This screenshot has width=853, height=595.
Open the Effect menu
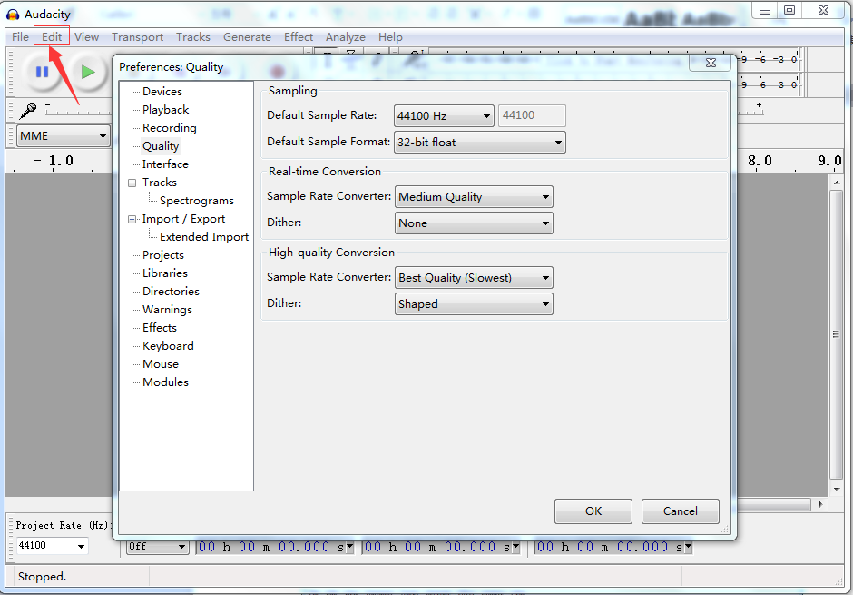[x=299, y=37]
